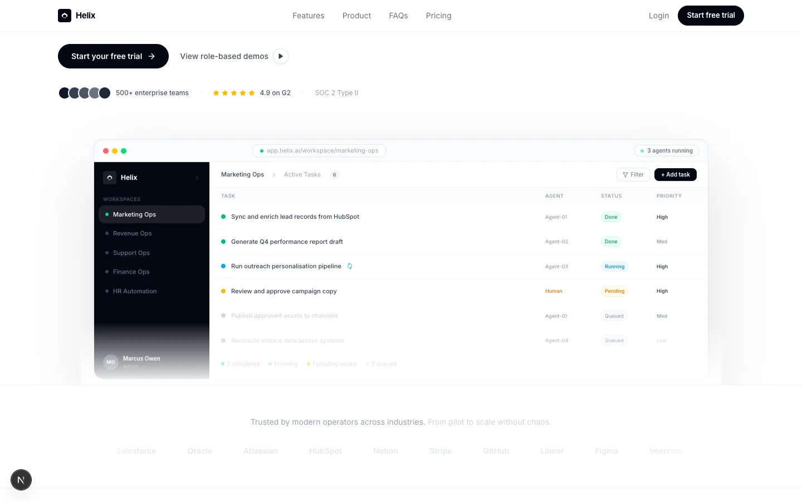This screenshot has height=501, width=802.
Task: Click the Human agent label
Action: coord(554,291)
